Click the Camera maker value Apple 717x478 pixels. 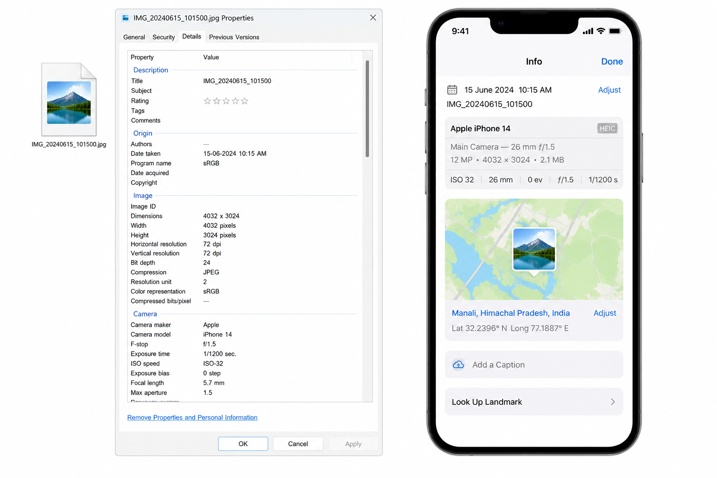pyautogui.click(x=211, y=325)
